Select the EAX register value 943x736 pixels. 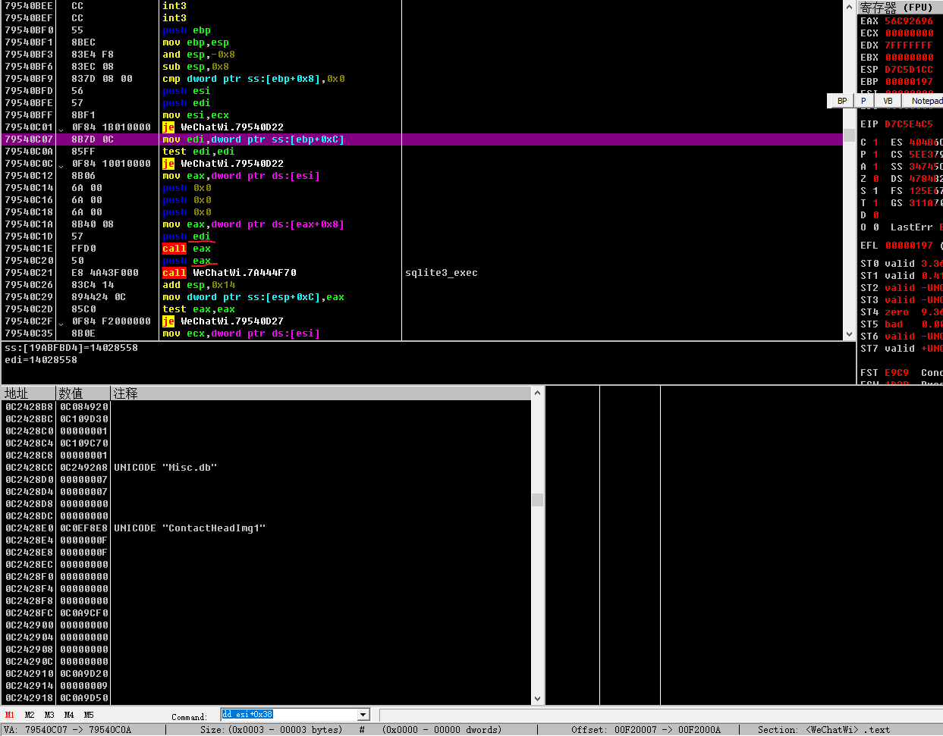click(909, 20)
